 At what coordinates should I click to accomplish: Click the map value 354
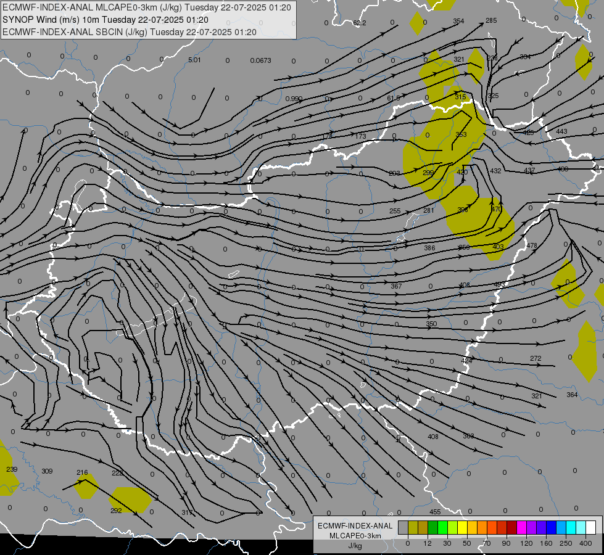coord(458,21)
